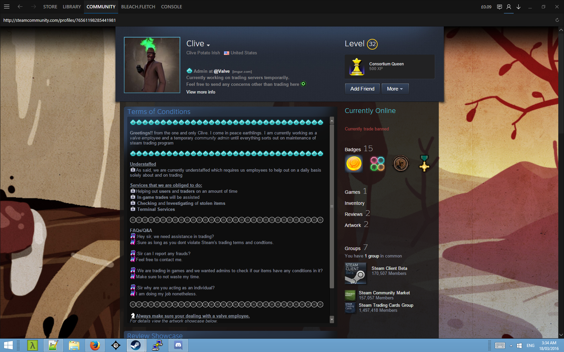Show hidden system tray icons

(x=511, y=346)
